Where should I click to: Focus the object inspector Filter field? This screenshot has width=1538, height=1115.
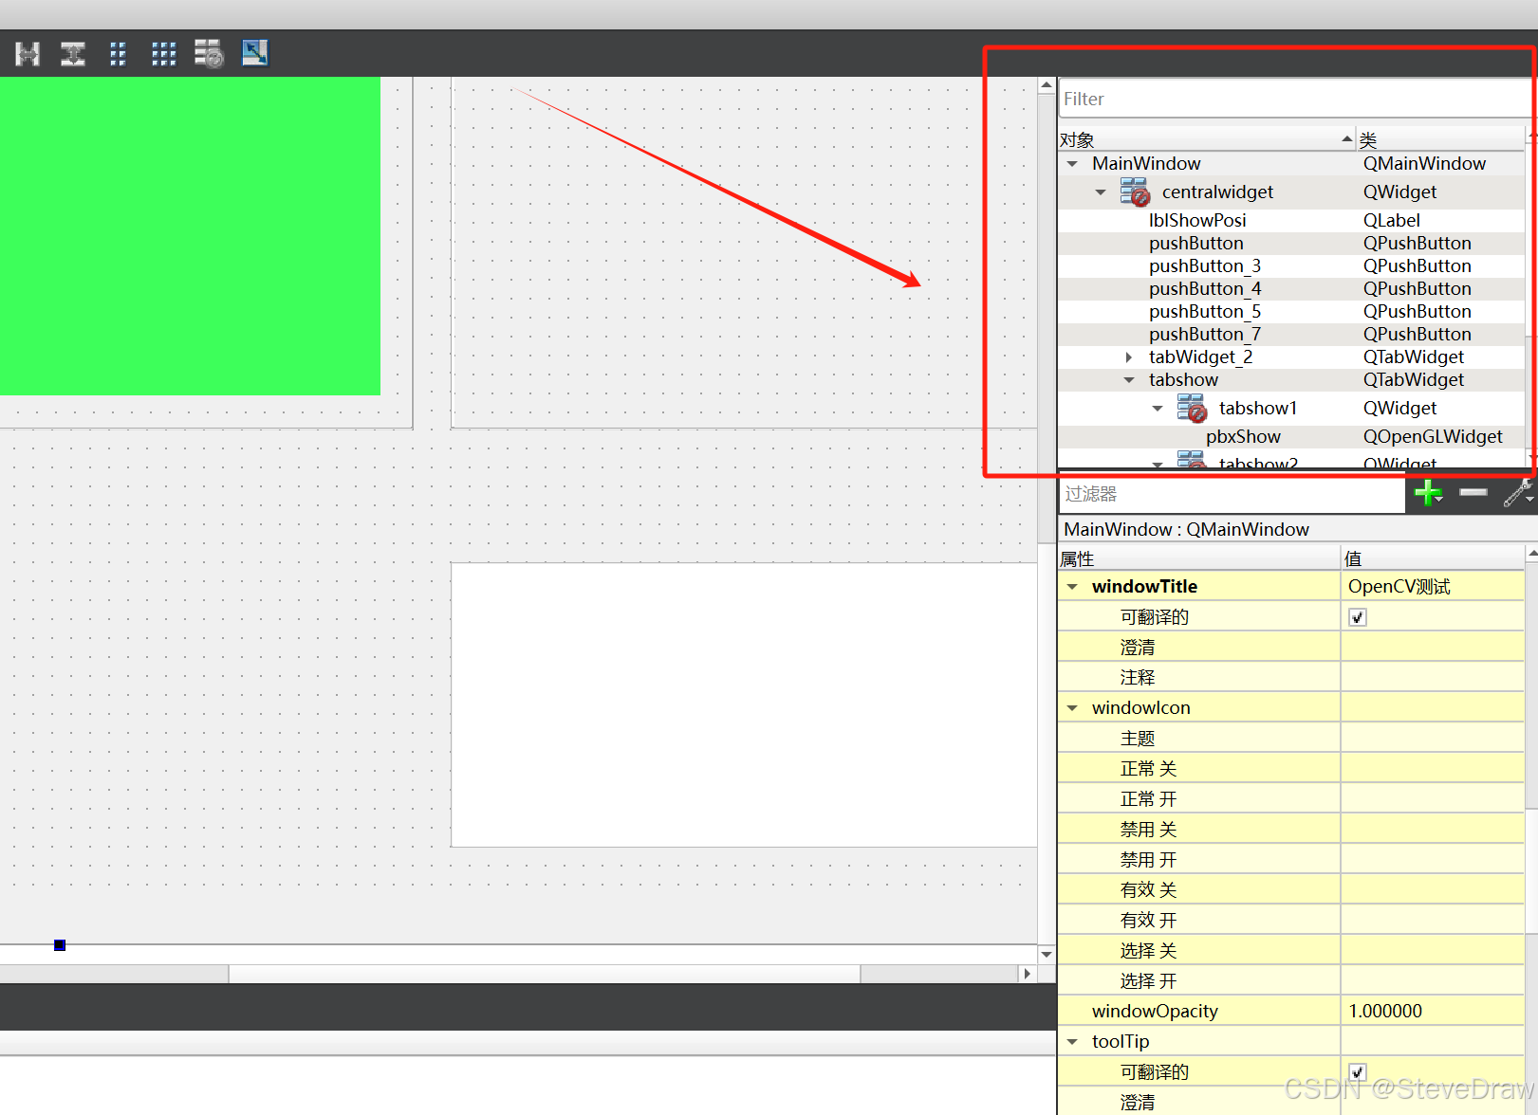pyautogui.click(x=1294, y=99)
